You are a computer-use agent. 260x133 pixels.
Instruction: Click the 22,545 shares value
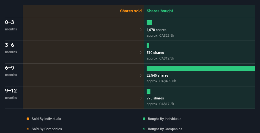coord(157,75)
